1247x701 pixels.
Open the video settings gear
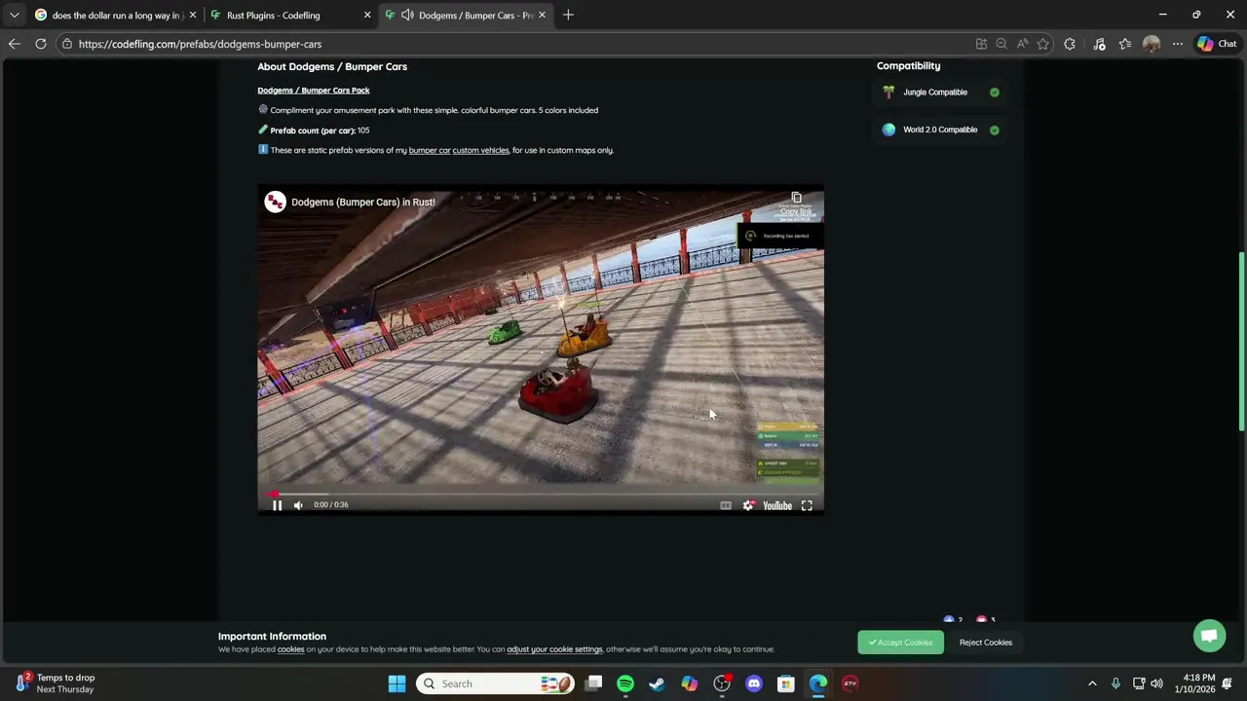click(748, 505)
